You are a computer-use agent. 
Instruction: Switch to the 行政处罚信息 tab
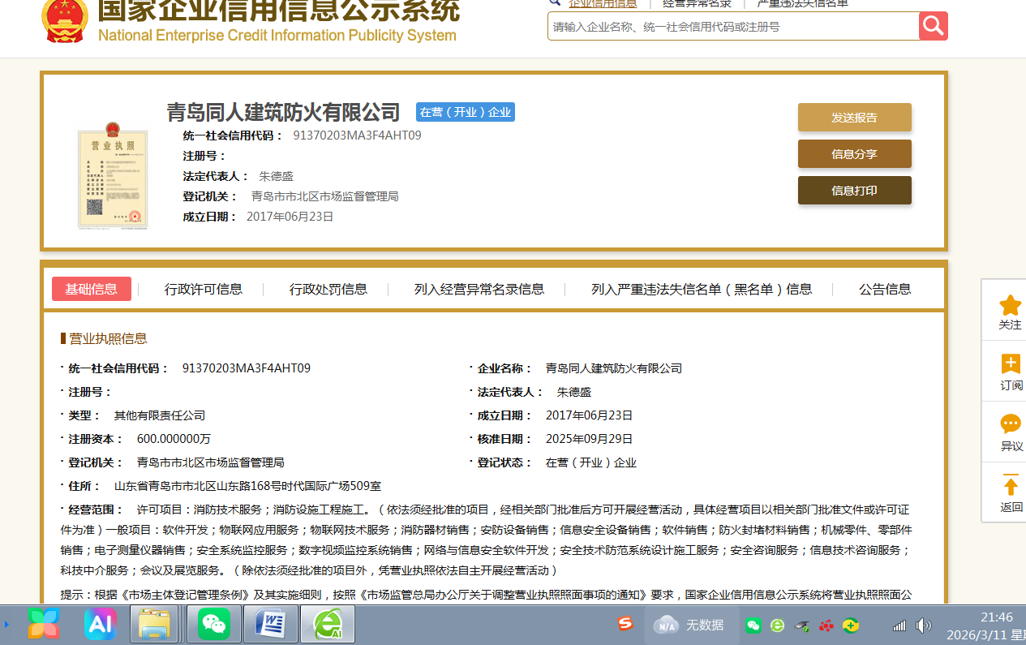tap(328, 289)
